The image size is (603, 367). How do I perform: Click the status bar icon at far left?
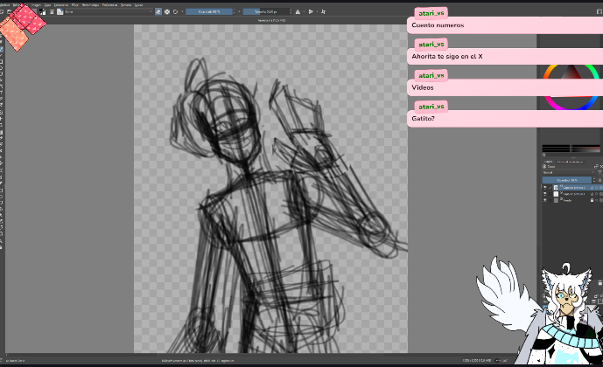coord(1,361)
